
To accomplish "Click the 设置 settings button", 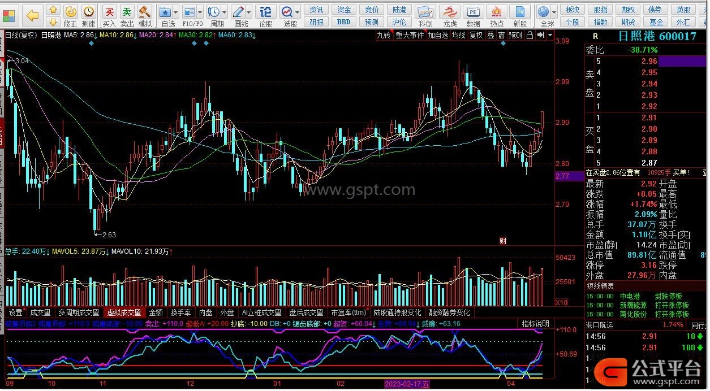I will click(15, 312).
